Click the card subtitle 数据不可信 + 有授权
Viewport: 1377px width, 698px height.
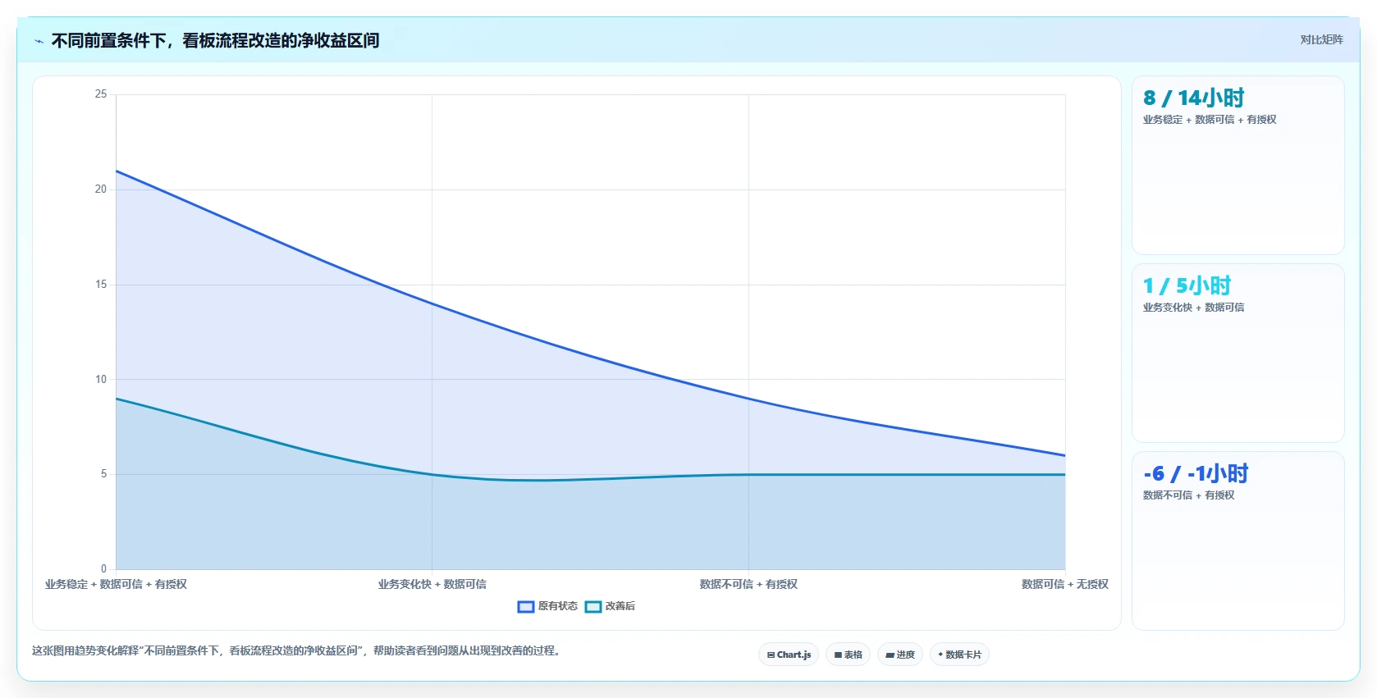tap(1188, 495)
